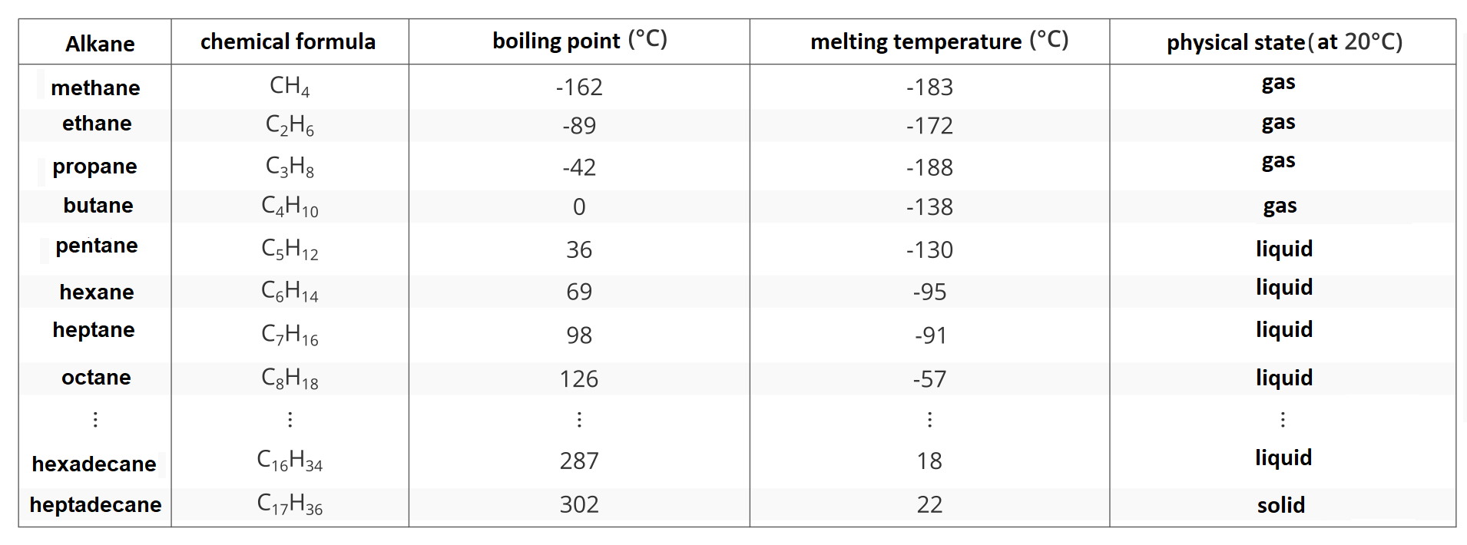Image resolution: width=1467 pixels, height=545 pixels.
Task: Click the C17H36 formula cell
Action: click(290, 504)
